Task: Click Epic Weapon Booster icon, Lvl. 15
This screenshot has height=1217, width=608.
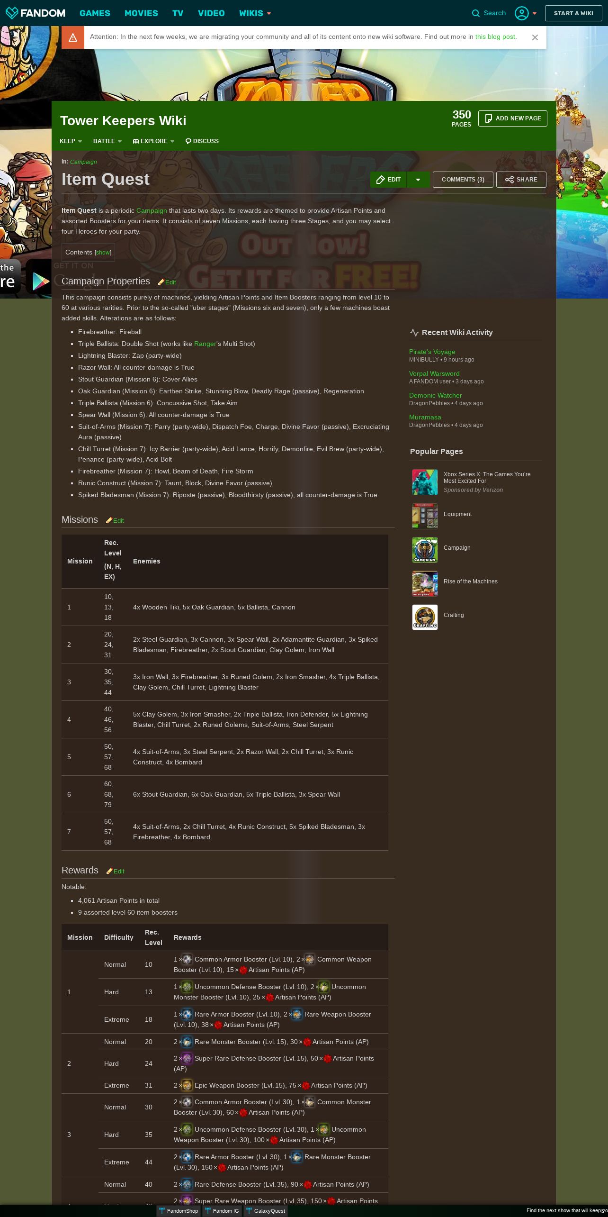Action: (188, 1085)
